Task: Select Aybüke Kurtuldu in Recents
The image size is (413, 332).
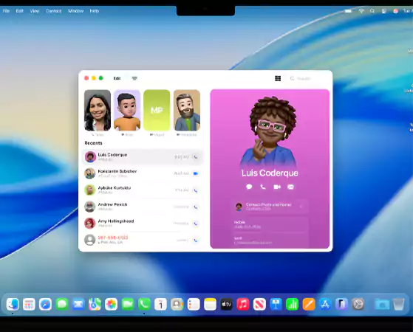Action: [x=143, y=190]
